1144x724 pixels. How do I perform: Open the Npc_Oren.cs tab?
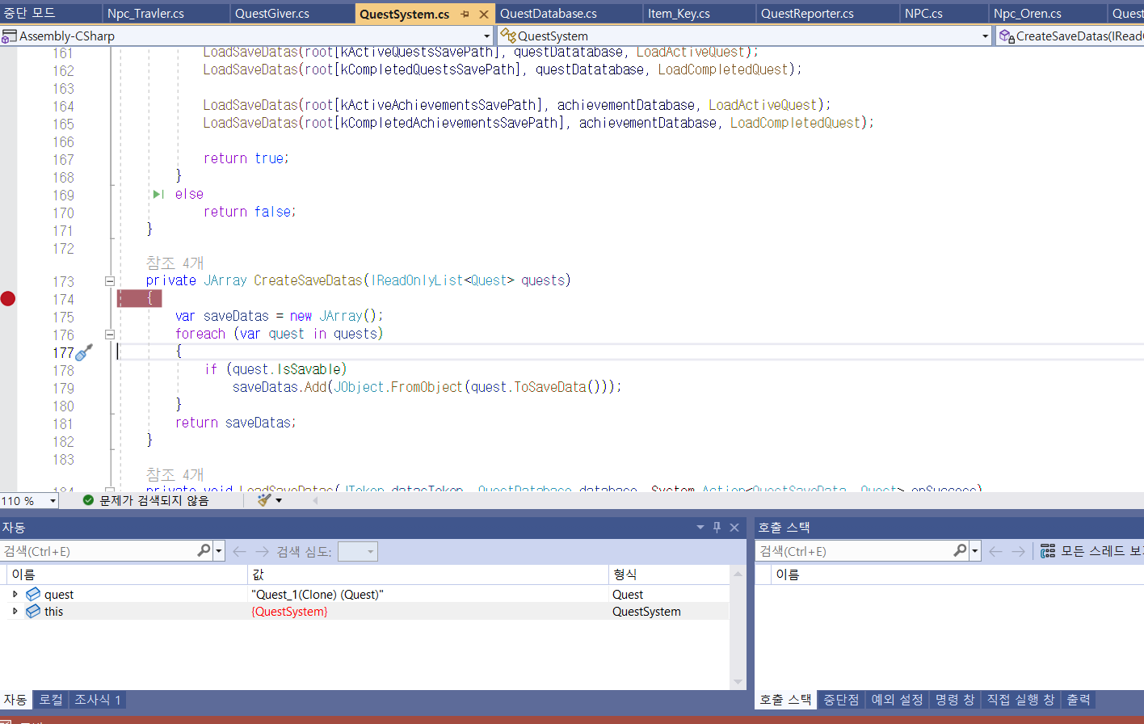[1028, 14]
